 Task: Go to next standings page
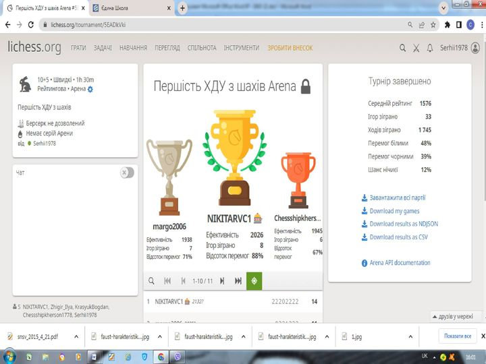[222, 280]
